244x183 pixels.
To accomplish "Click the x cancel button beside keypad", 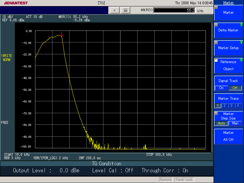I will pos(114,10).
